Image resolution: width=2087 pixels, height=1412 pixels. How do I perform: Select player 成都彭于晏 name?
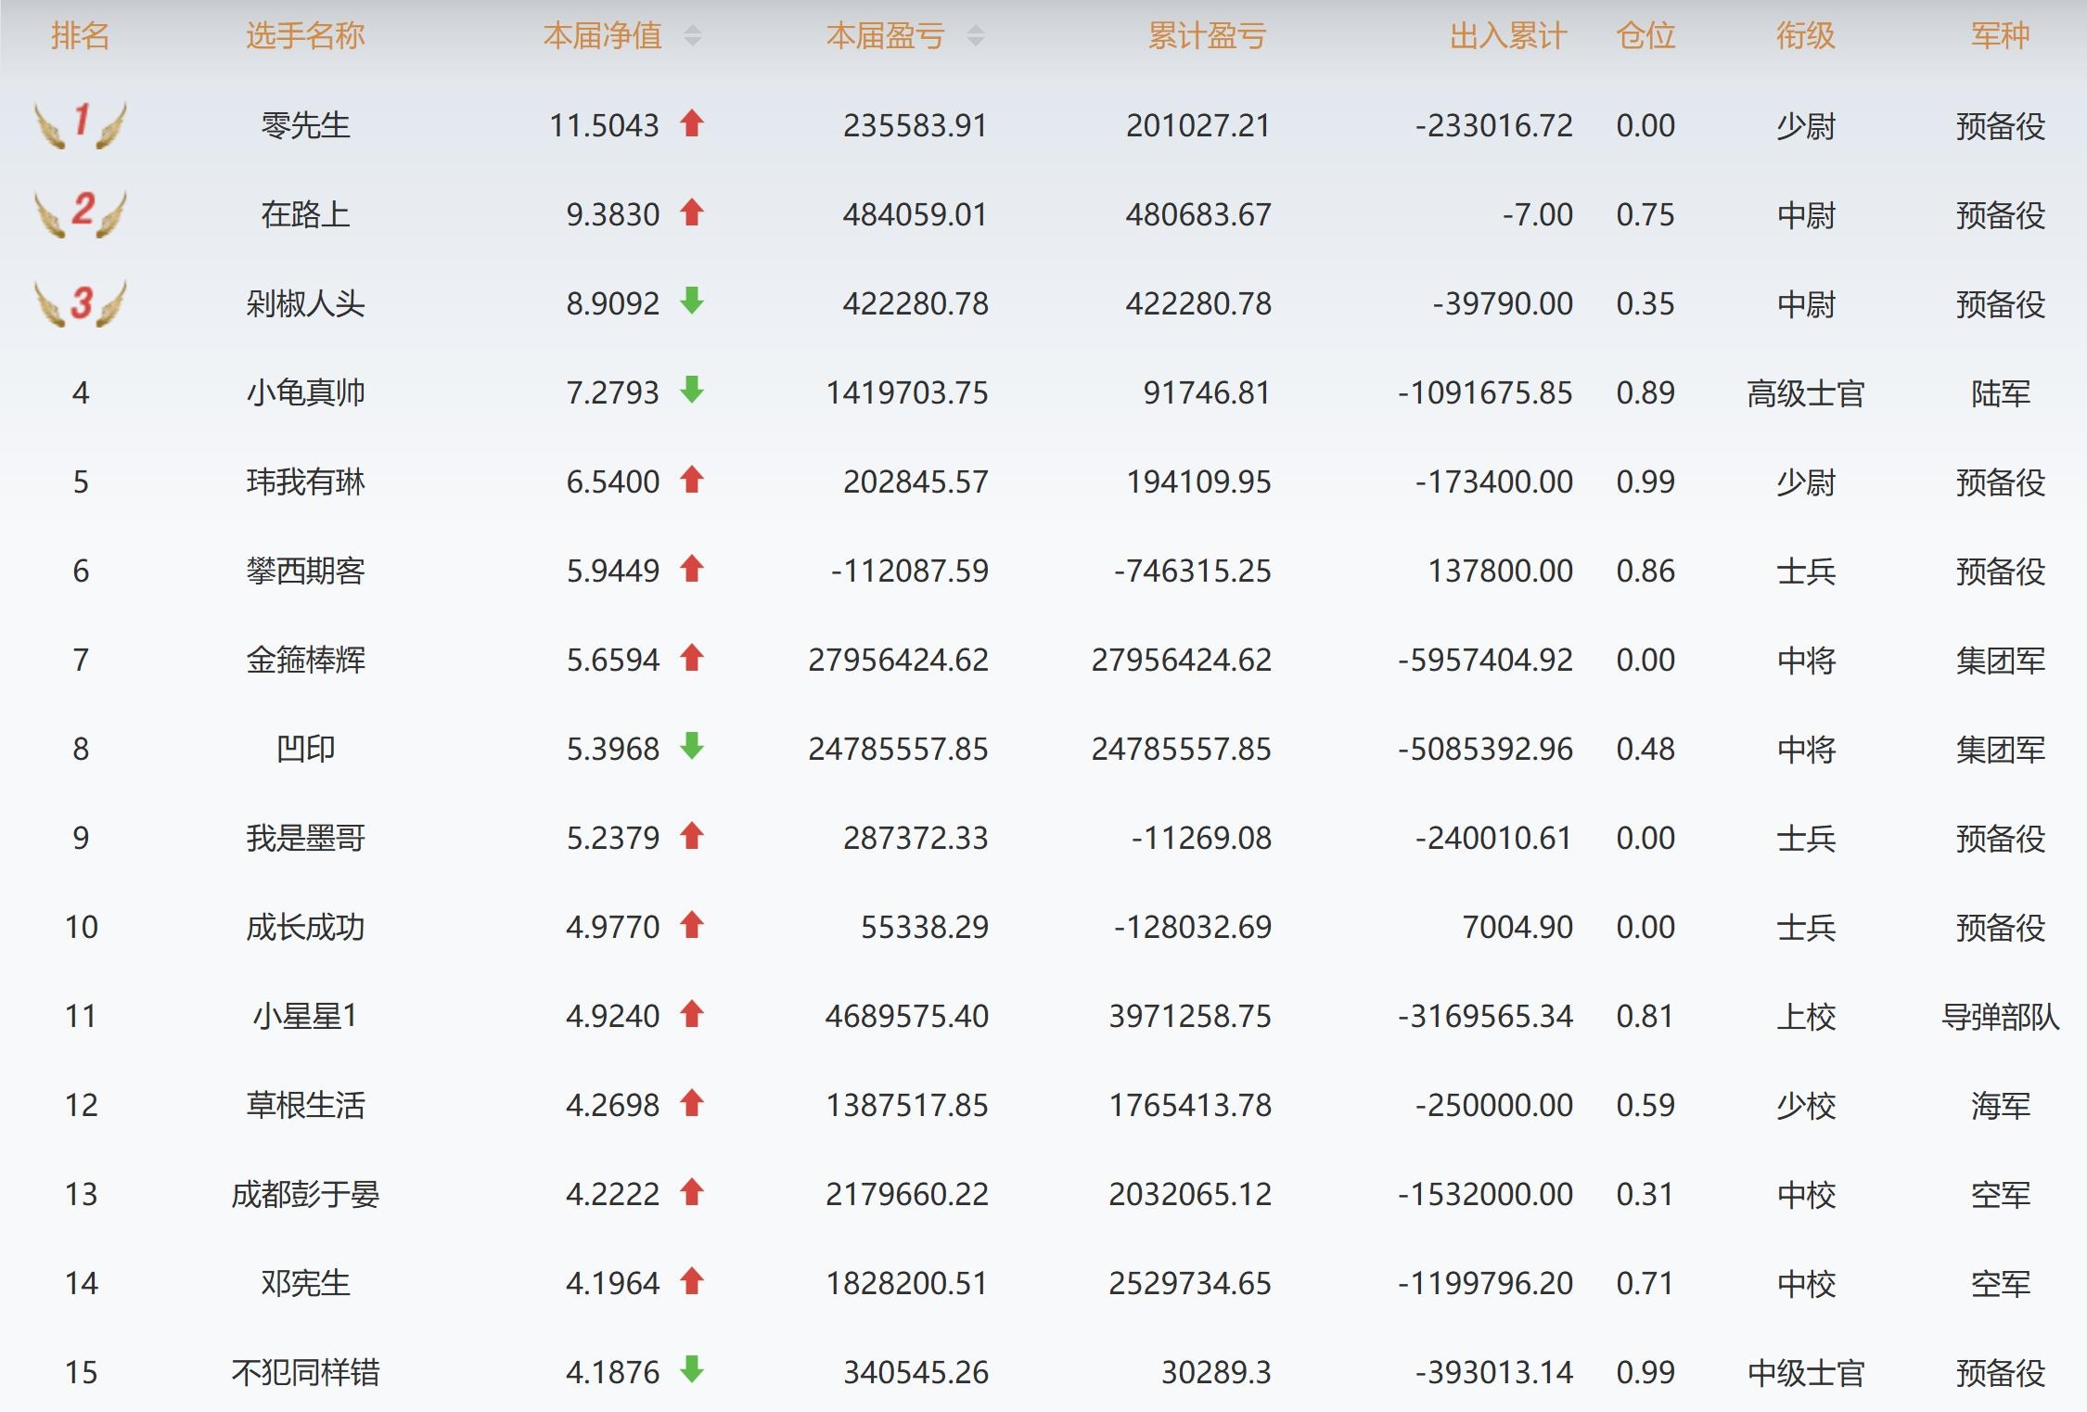point(305,1194)
